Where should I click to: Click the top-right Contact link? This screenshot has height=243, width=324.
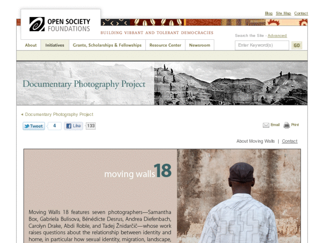[301, 13]
